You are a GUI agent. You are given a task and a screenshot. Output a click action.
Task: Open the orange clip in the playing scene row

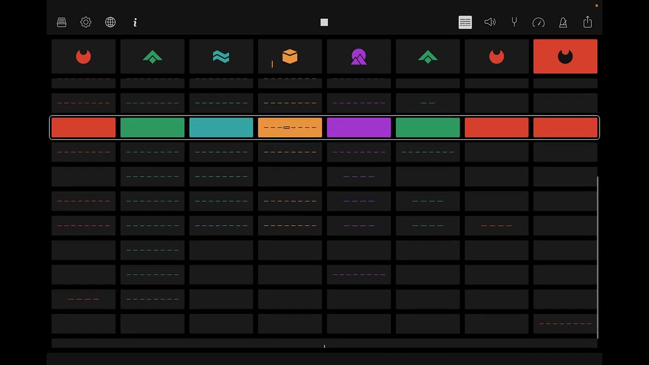(x=290, y=128)
